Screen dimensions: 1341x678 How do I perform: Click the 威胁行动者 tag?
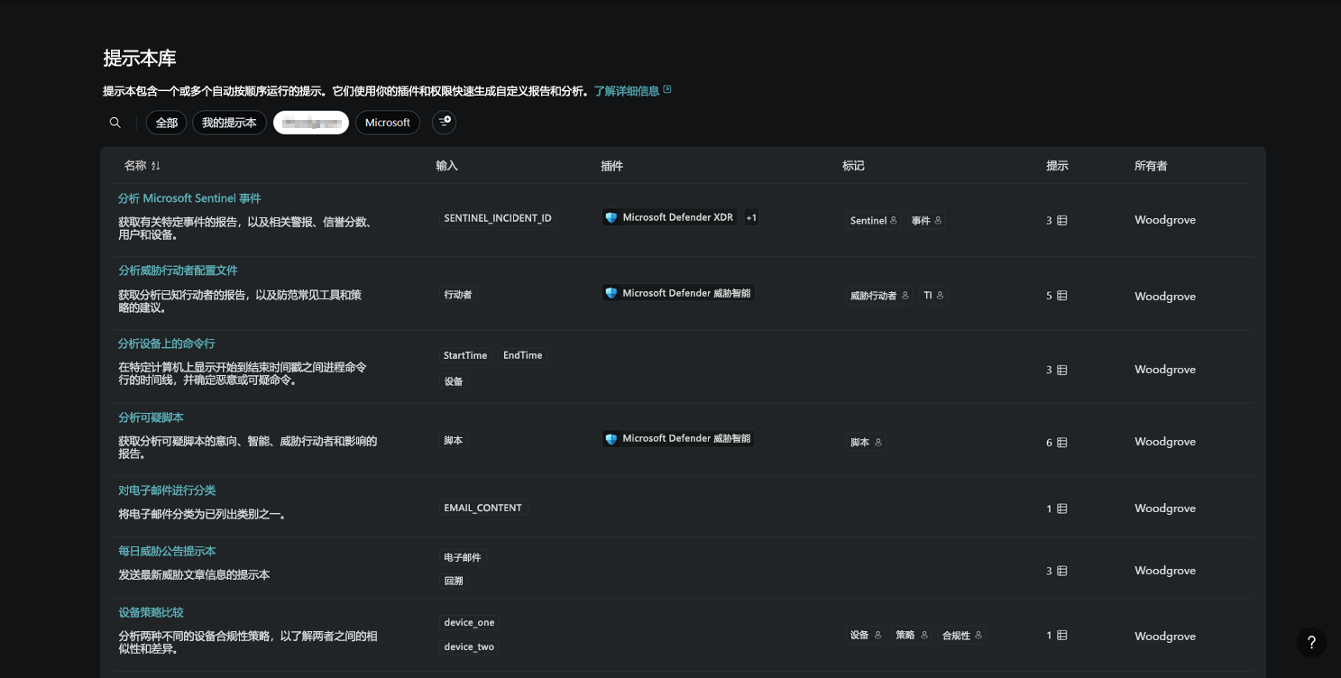(878, 296)
